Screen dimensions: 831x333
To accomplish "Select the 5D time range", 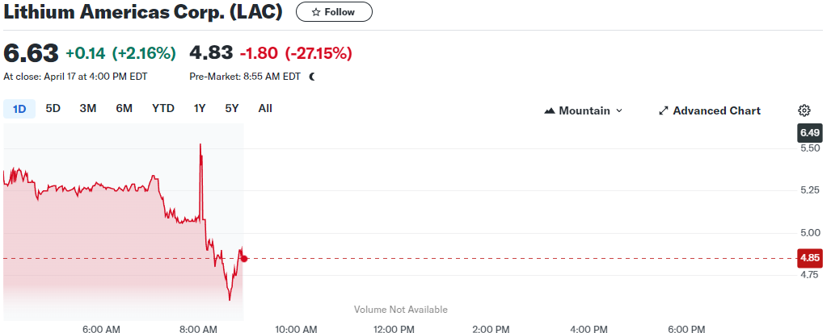I will (x=53, y=108).
